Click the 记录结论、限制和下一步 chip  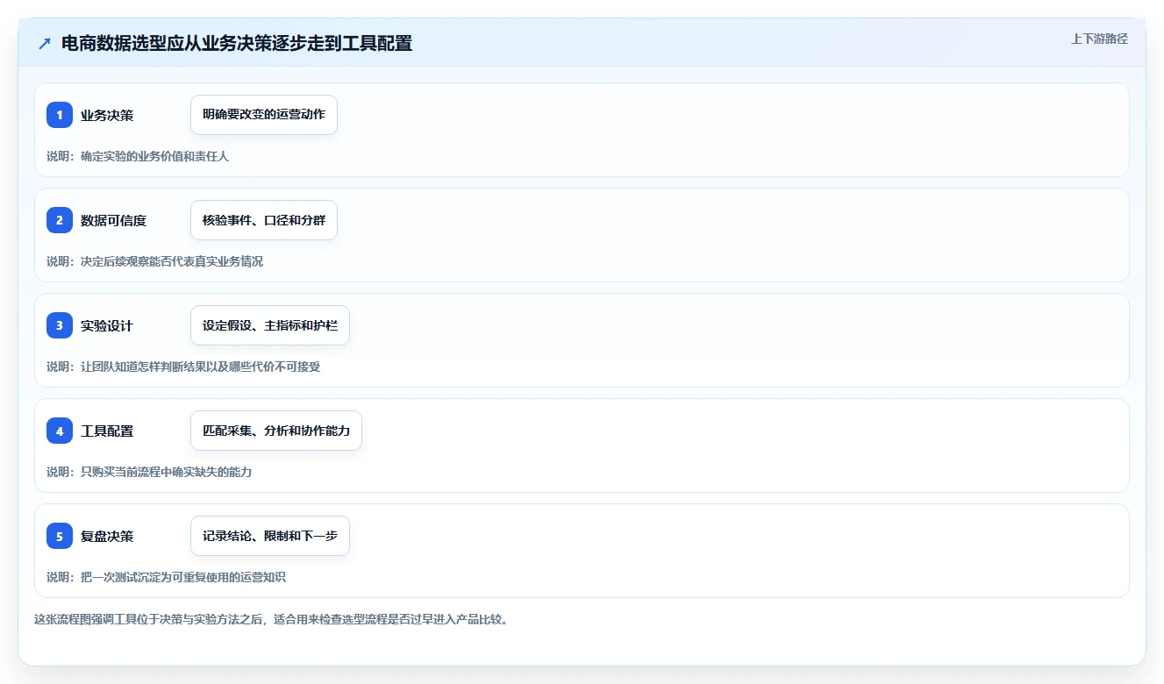point(270,536)
